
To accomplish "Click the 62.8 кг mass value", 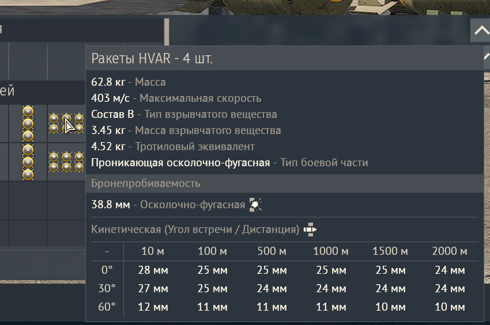I will (x=108, y=82).
